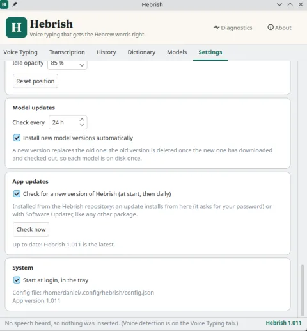Click the Reset position button

tap(35, 81)
